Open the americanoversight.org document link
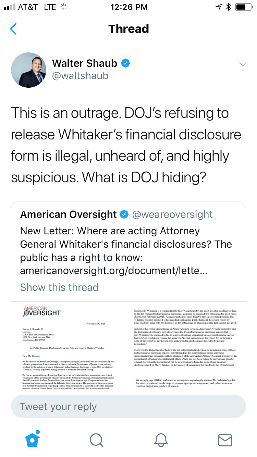This screenshot has width=257, height=457. pos(113,271)
